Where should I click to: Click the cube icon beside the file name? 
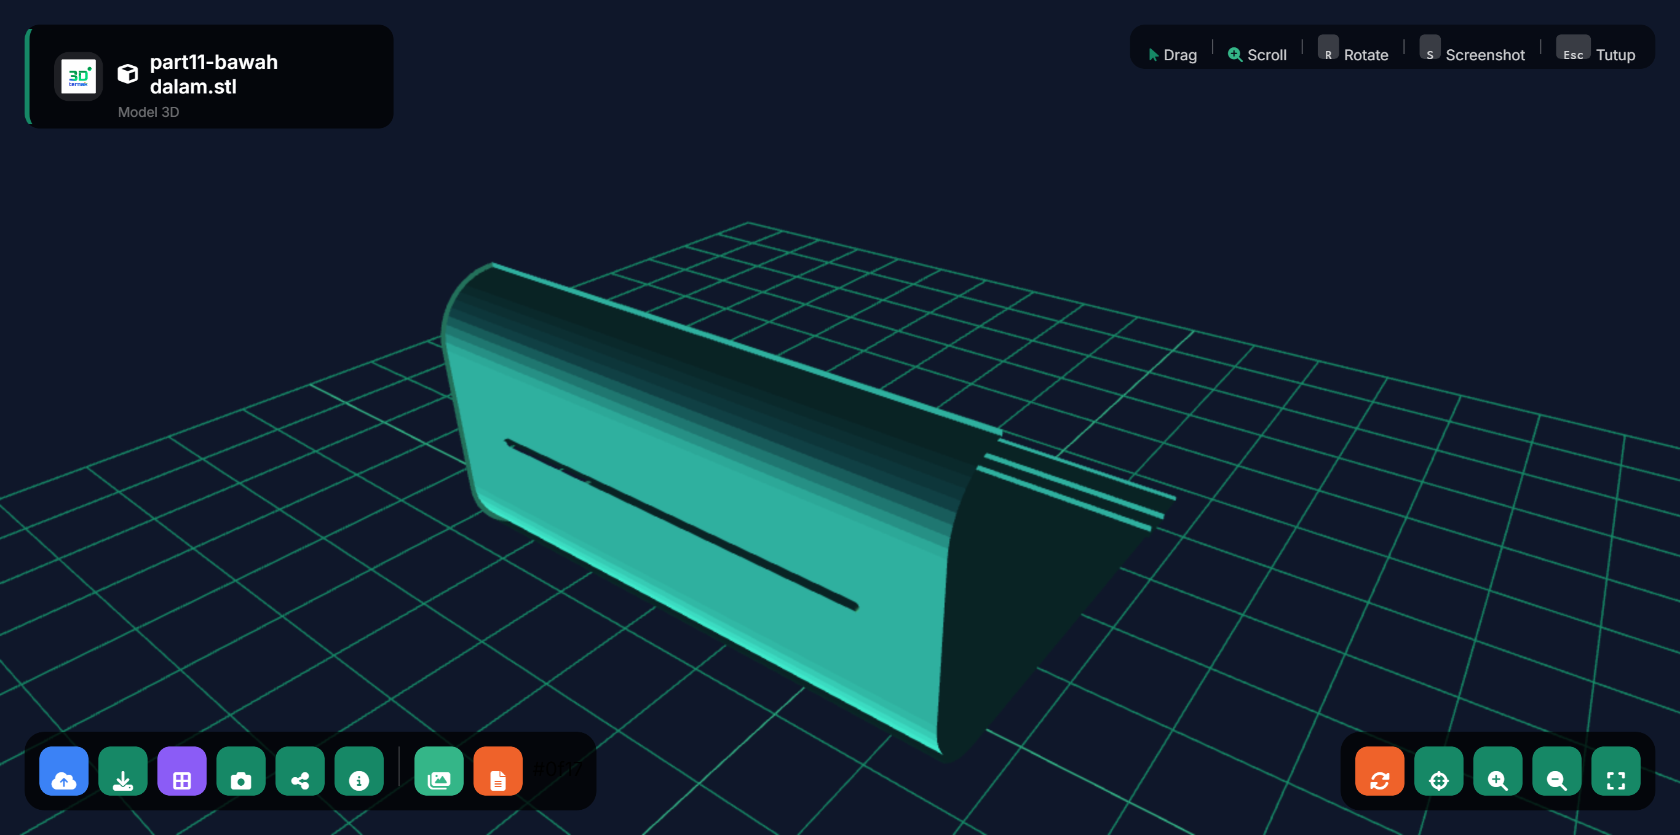pyautogui.click(x=128, y=74)
